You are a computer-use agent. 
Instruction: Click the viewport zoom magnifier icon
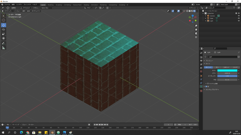pos(196,26)
